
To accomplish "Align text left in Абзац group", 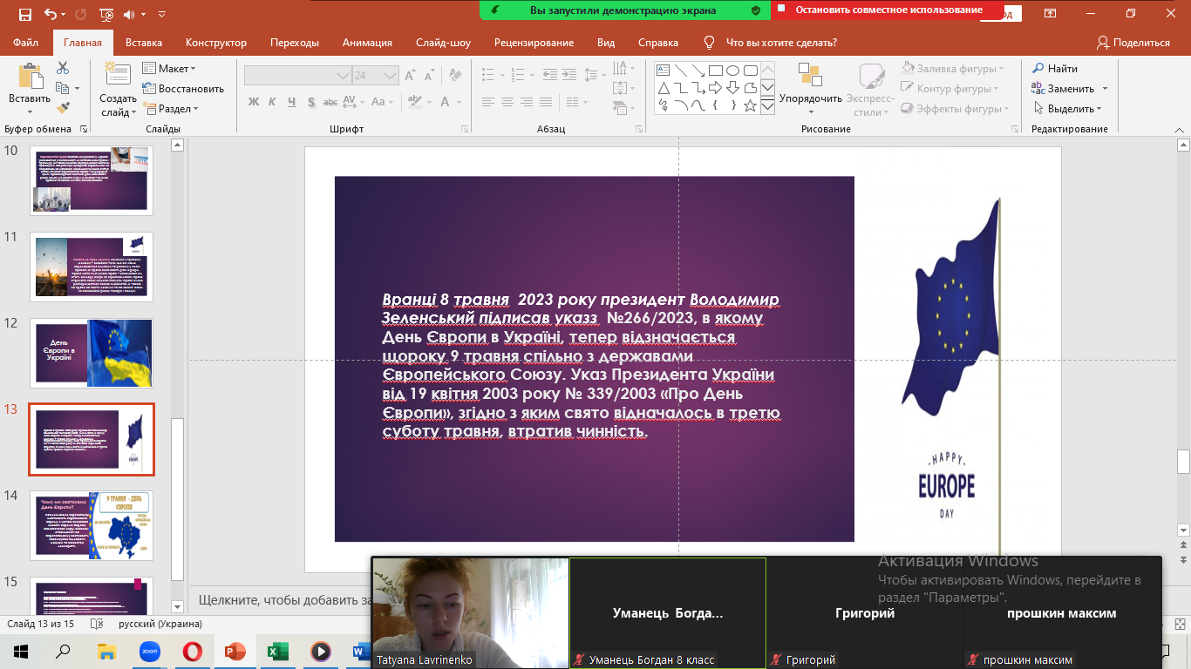I will [488, 102].
